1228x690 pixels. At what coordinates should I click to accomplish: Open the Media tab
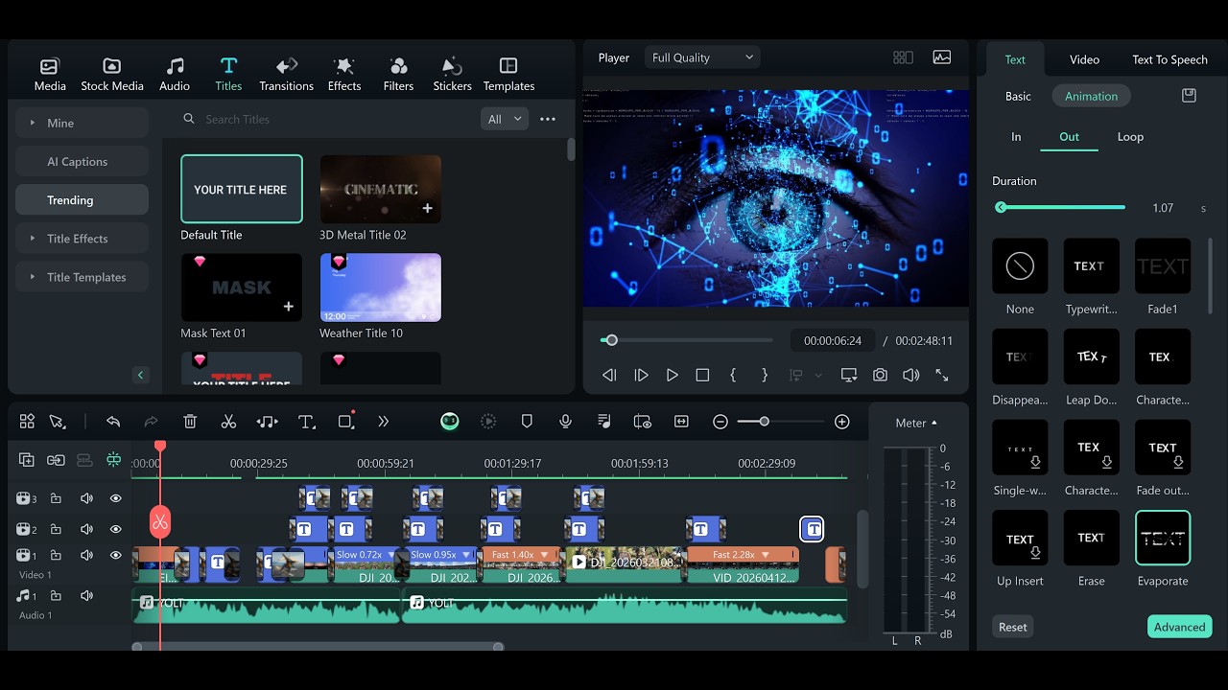pos(50,75)
